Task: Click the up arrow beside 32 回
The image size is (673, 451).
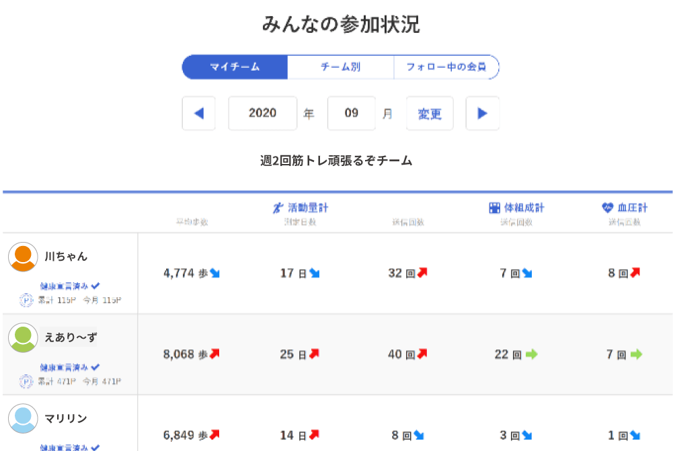Action: point(422,272)
